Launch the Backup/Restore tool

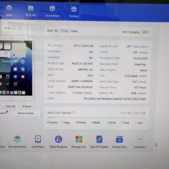pos(17,139)
